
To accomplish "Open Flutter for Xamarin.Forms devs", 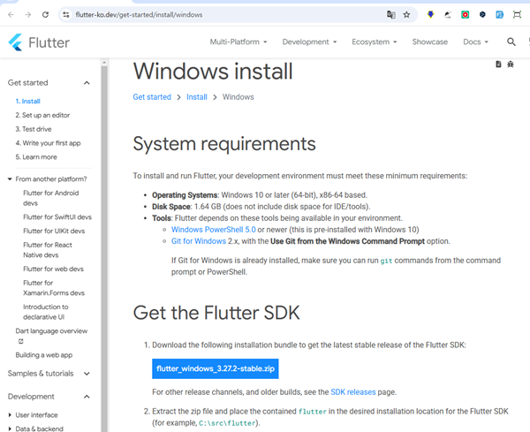I will pos(54,288).
